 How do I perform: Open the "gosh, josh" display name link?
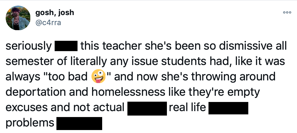55,13
